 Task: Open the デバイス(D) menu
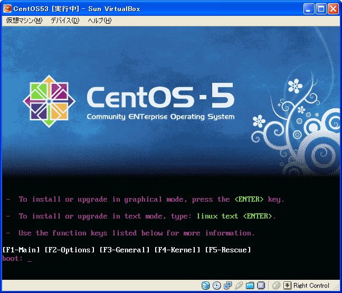[65, 21]
